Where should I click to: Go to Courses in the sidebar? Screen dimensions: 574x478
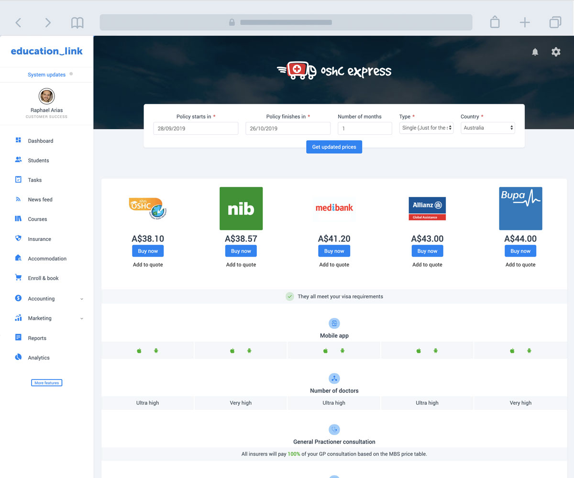[37, 219]
